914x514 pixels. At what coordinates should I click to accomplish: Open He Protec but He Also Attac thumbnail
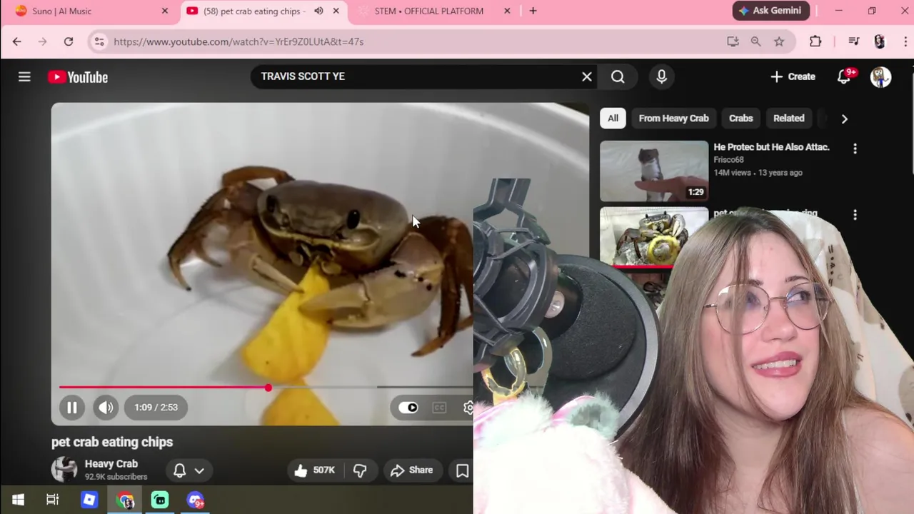[654, 171]
